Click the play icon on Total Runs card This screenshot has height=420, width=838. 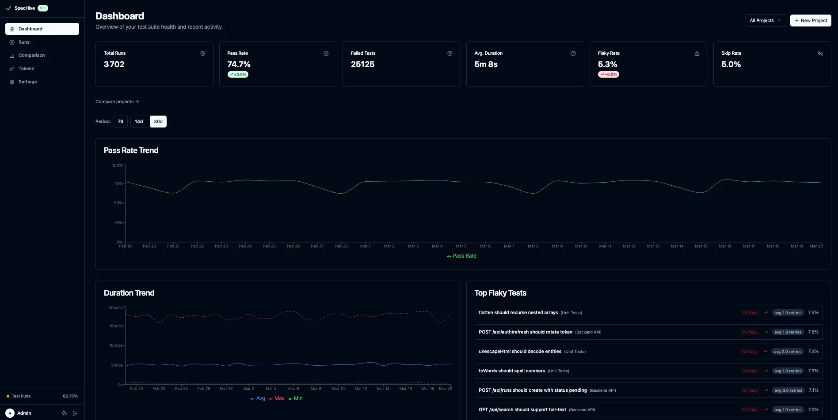(x=203, y=53)
